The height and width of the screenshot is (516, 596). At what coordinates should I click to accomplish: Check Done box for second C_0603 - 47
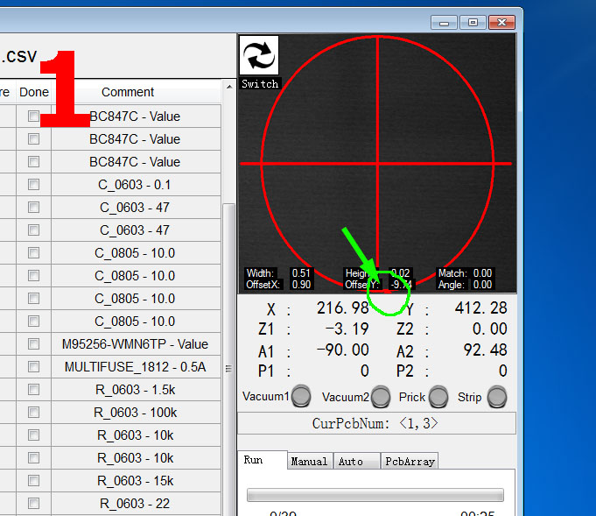point(33,230)
